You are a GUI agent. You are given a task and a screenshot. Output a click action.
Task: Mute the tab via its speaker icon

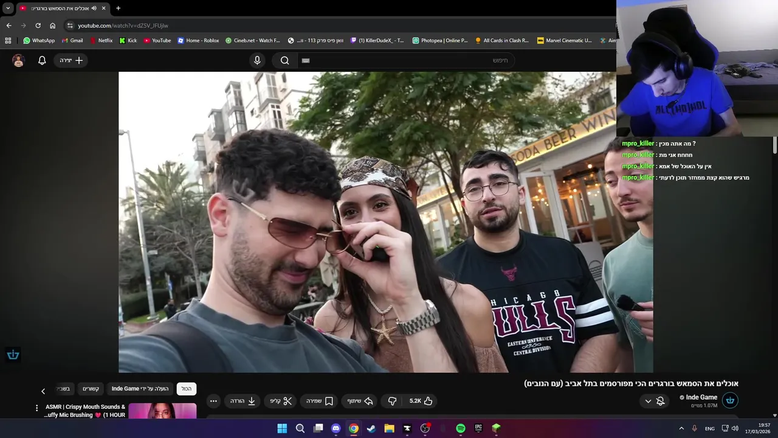click(x=94, y=8)
